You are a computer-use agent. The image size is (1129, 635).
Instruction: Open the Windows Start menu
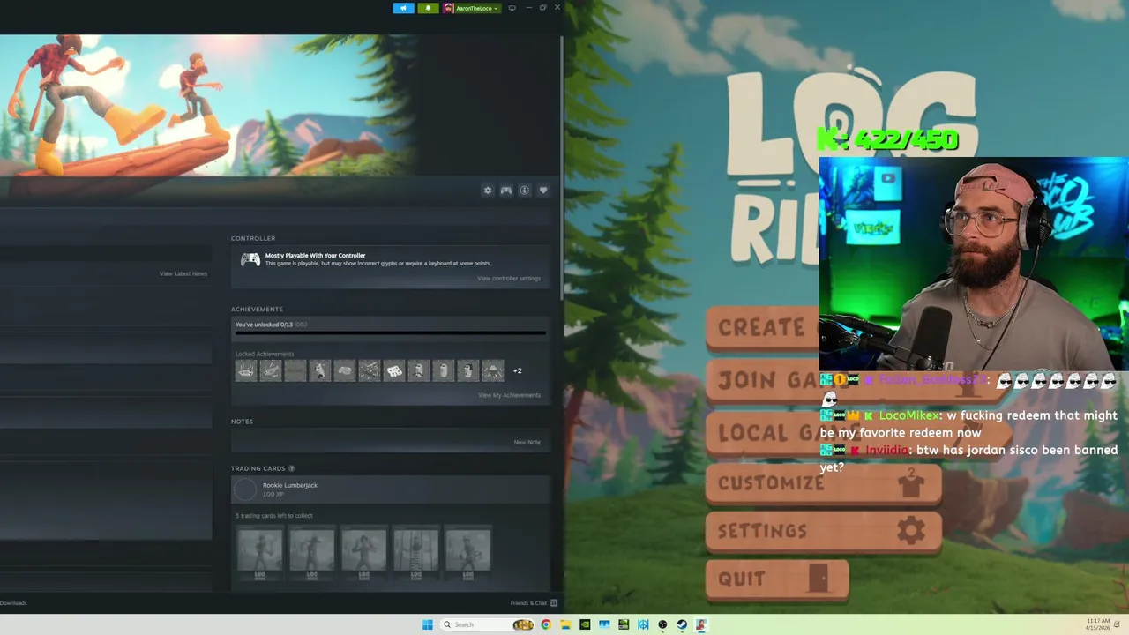428,624
